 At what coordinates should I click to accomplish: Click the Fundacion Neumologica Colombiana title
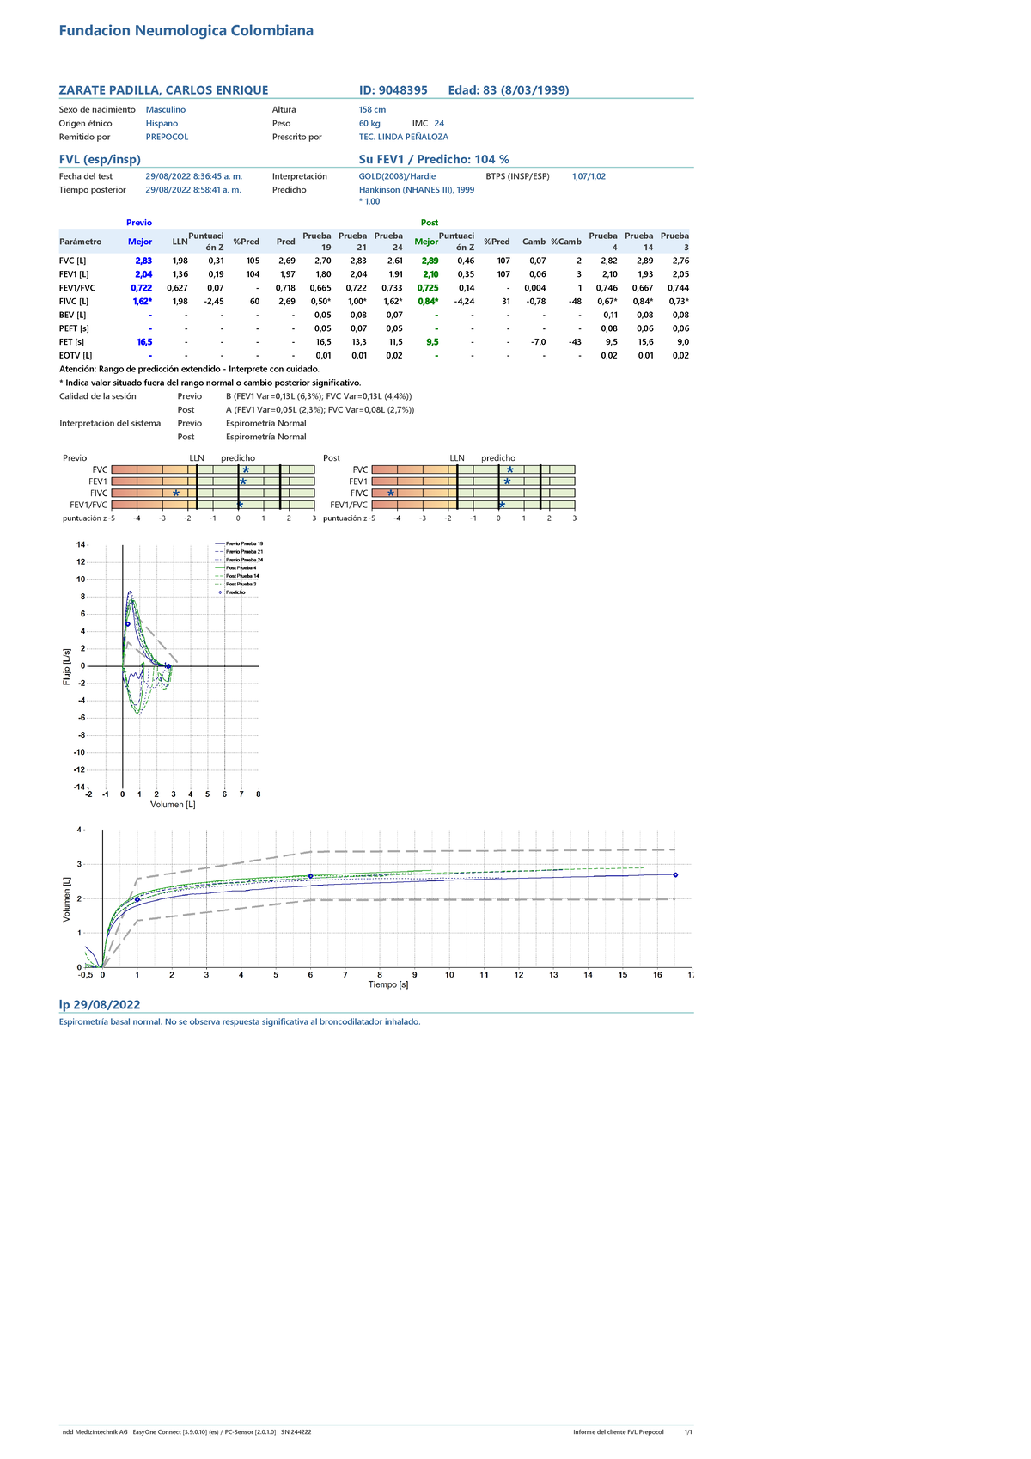pos(186,31)
